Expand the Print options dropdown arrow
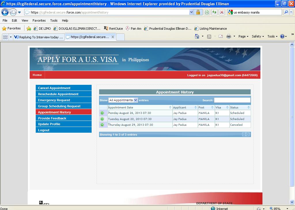Screen dimensions: 295x210 [x=234, y=36]
